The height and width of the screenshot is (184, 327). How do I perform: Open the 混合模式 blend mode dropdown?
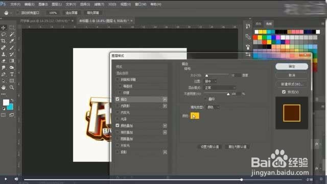220,88
